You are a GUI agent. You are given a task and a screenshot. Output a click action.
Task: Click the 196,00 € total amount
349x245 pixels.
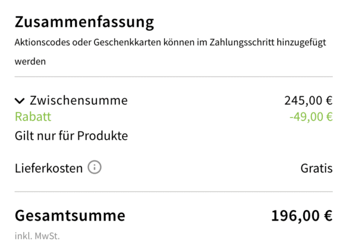pos(301,216)
